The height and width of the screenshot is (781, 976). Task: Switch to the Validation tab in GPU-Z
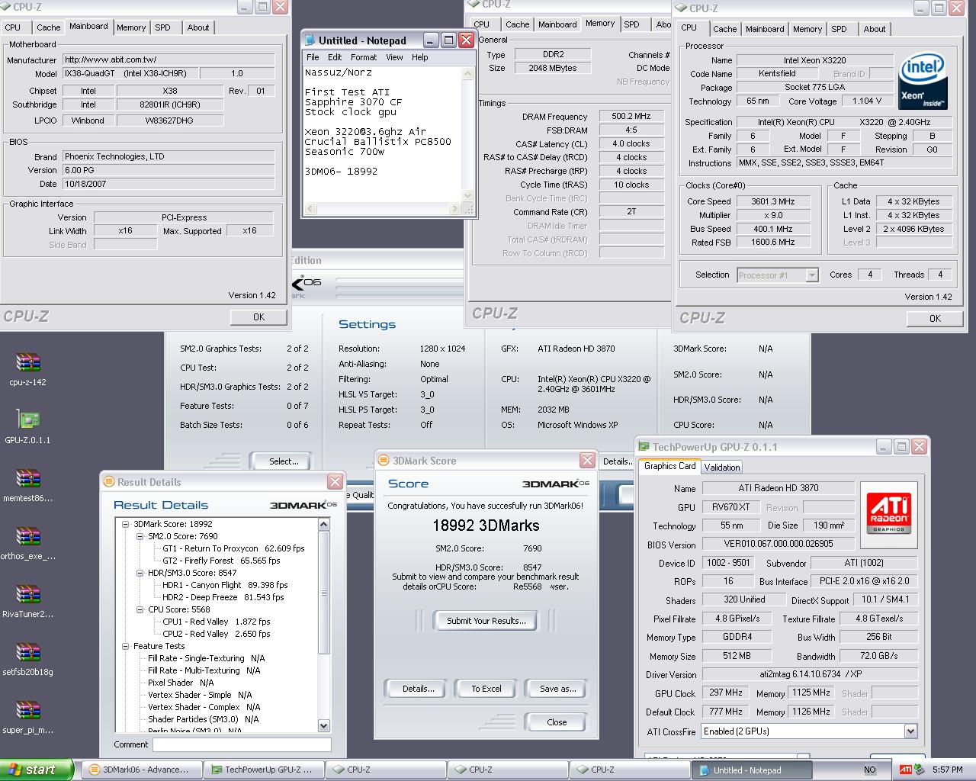click(721, 468)
